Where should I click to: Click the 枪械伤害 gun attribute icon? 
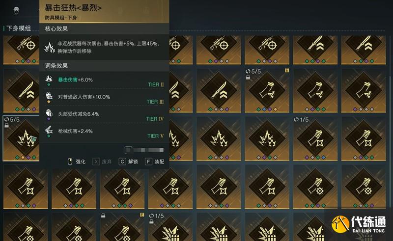[x=49, y=130]
